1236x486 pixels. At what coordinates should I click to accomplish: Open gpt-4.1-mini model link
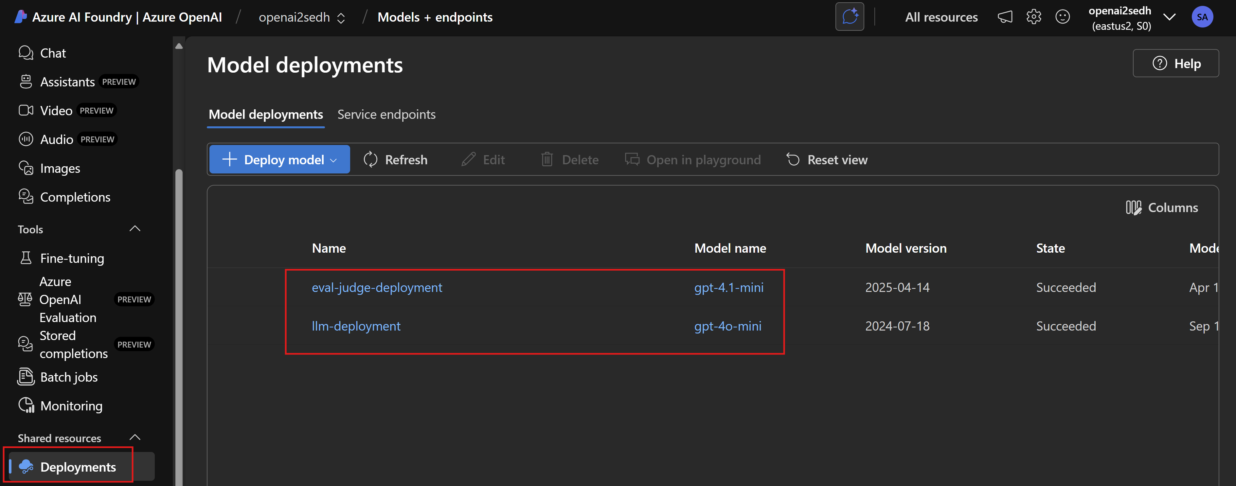coord(728,287)
